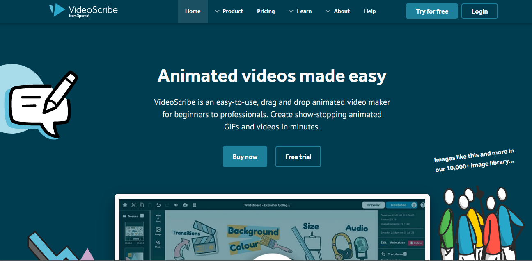
Task: Open the Product nav menu label
Action: tap(233, 11)
